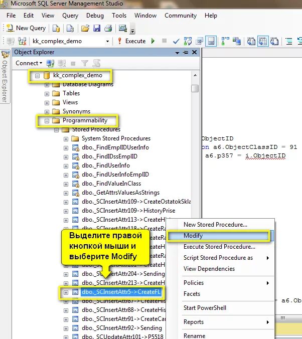Screen dimensions: 302x339
Task: Open the Query Options icon
Action: point(199,41)
